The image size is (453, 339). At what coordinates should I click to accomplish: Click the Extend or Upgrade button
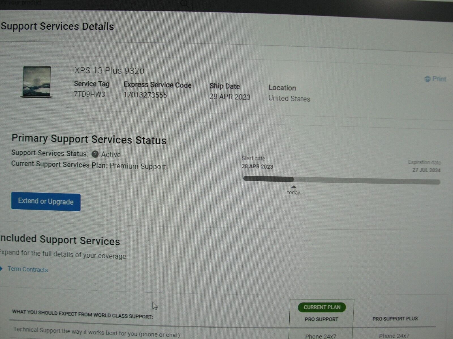[x=46, y=202]
